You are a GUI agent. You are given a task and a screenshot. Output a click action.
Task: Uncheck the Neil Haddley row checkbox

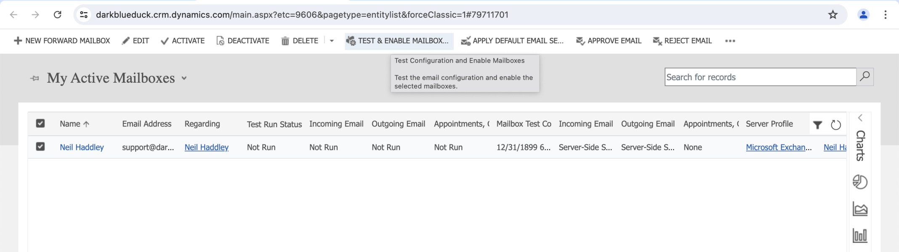click(40, 147)
